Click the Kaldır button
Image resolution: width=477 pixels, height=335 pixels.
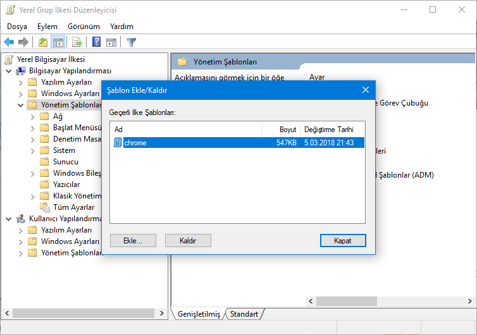point(188,240)
